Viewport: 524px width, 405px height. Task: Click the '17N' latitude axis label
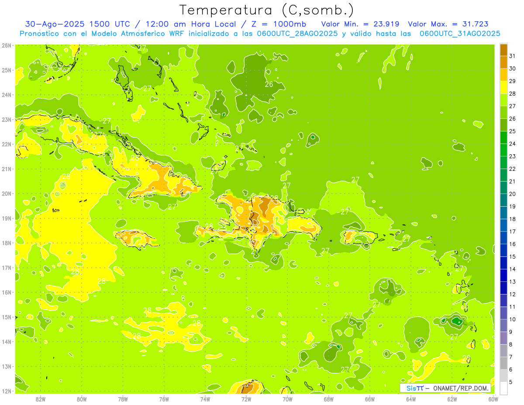[7, 268]
